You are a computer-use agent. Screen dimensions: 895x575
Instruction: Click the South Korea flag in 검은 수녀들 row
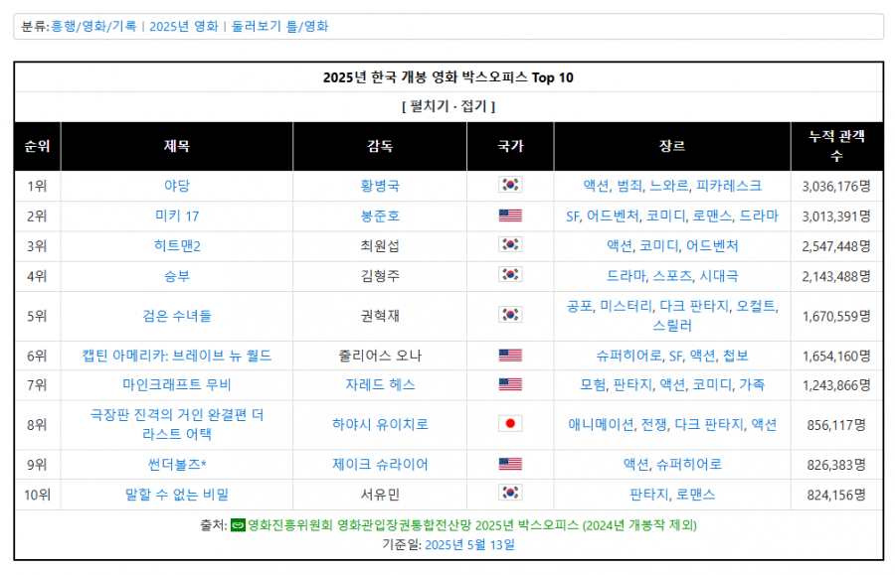(x=510, y=315)
